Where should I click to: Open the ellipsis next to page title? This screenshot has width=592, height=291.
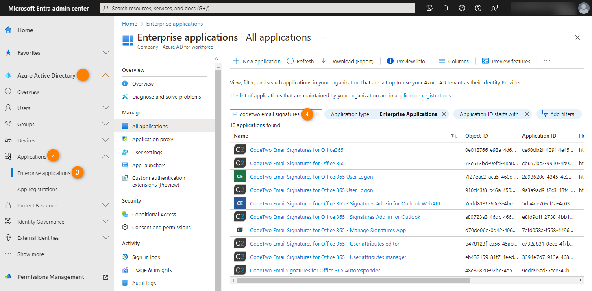pyautogui.click(x=324, y=37)
